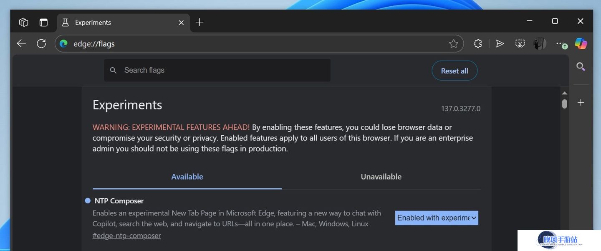Open the tab actions menu icon
This screenshot has height=251, width=601.
point(43,22)
